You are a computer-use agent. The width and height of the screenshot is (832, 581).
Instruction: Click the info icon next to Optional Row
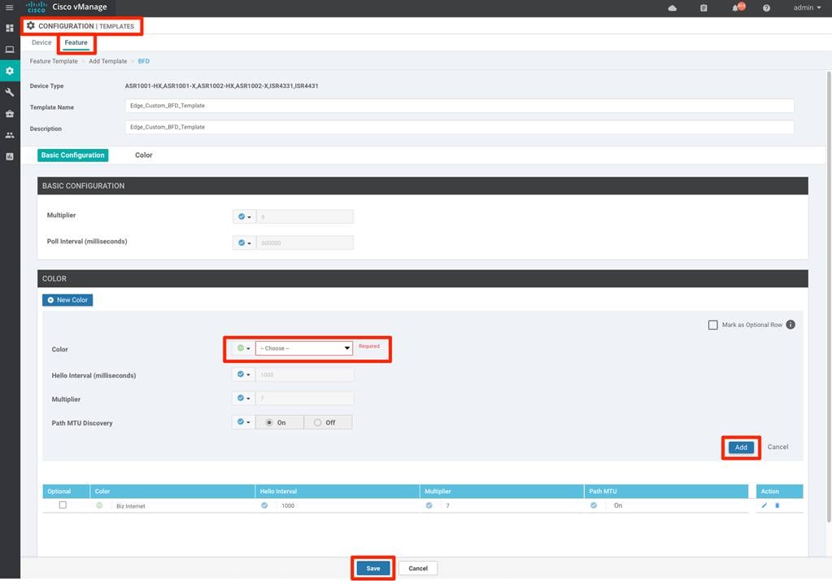point(791,325)
